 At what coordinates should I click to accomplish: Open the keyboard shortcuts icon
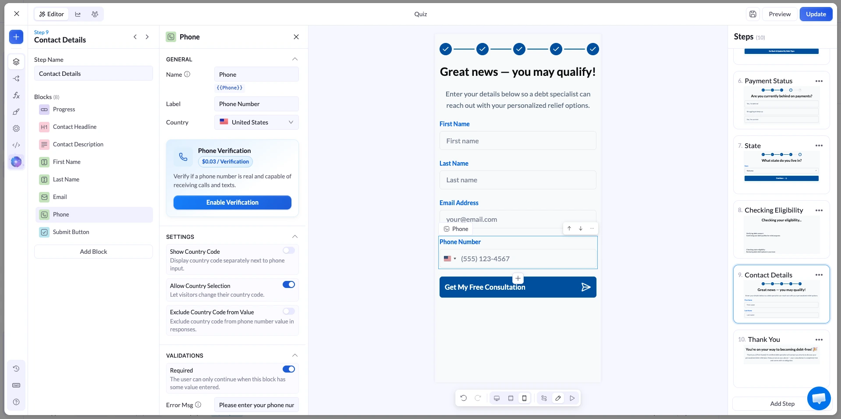[x=16, y=385]
